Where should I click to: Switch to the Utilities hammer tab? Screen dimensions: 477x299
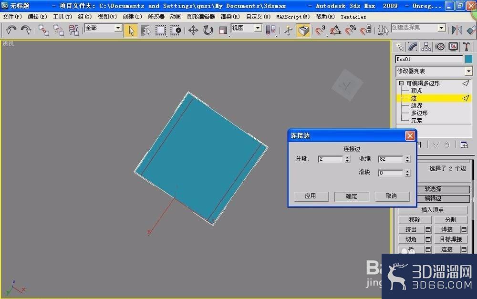[467, 47]
